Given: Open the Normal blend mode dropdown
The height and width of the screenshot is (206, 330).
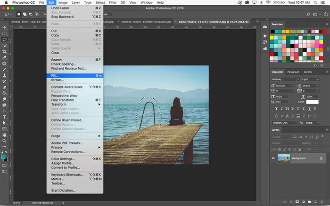Looking at the screenshot, I should pyautogui.click(x=285, y=143).
